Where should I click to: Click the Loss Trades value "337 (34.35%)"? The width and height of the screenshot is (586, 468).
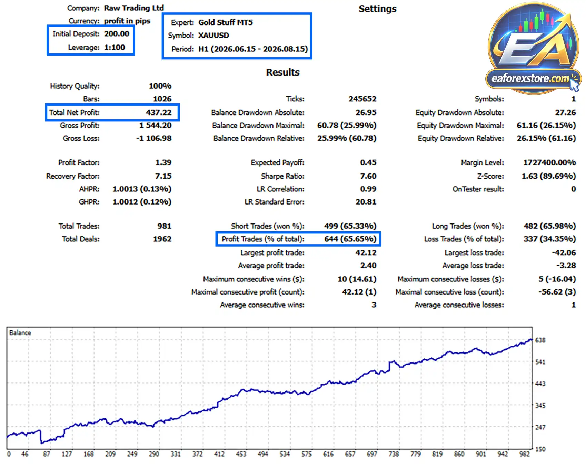coord(549,239)
